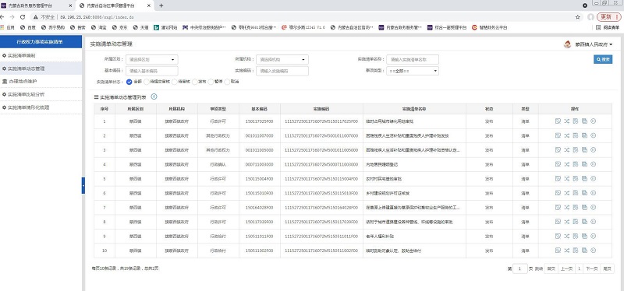Viewport: 624px width, 291px height.
Task: Collapse the sidebar with blue handle
Action: click(83, 185)
